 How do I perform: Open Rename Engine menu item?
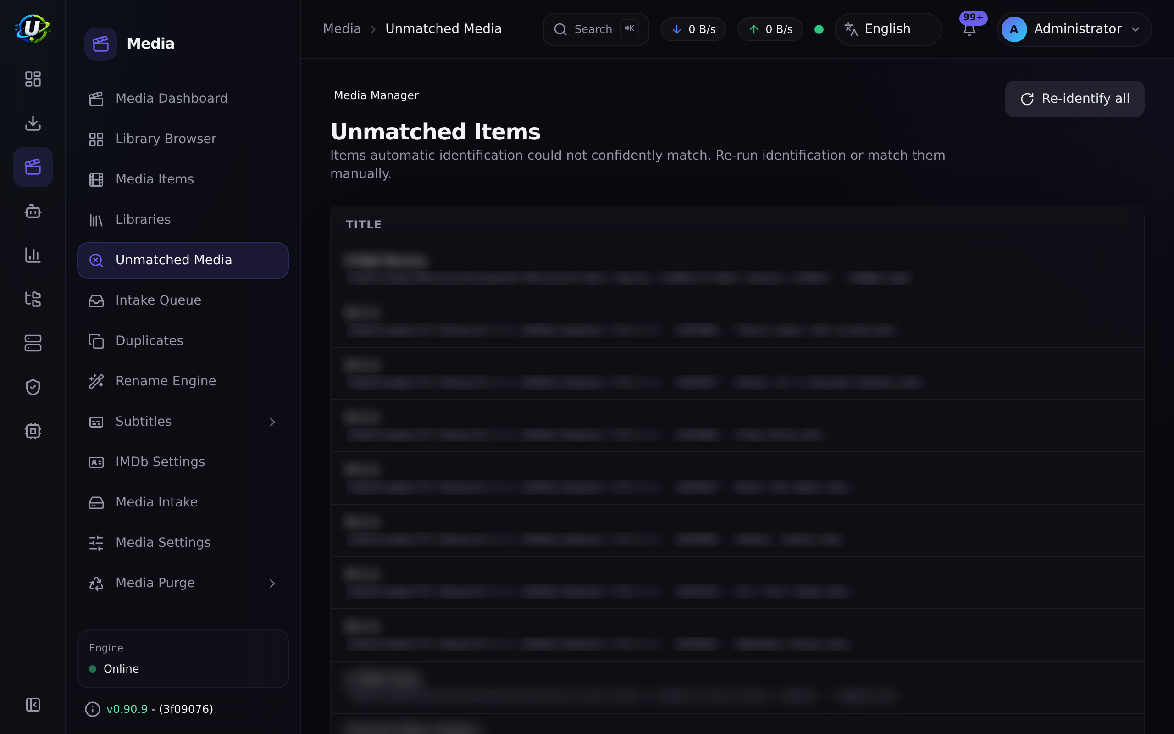pyautogui.click(x=183, y=381)
